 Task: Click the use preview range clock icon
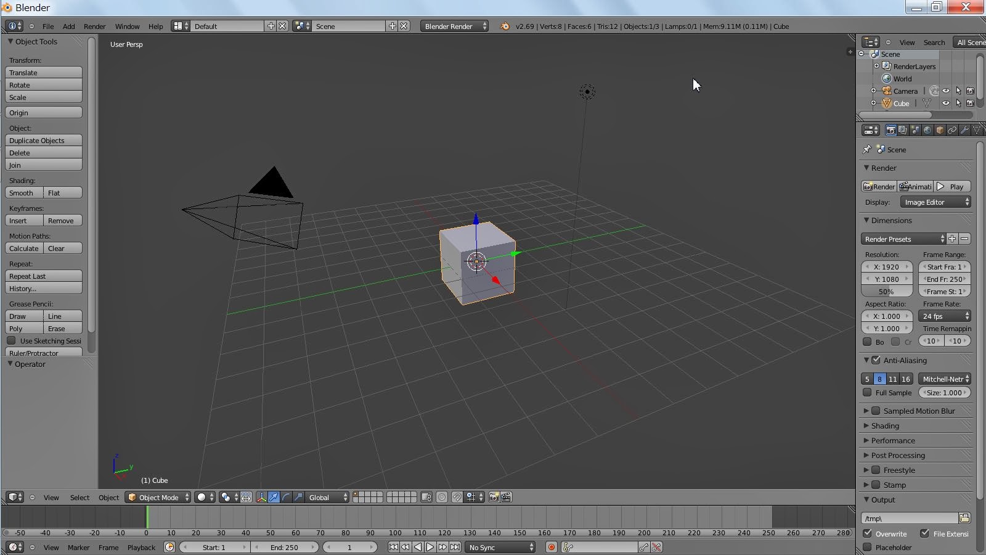[x=169, y=548]
